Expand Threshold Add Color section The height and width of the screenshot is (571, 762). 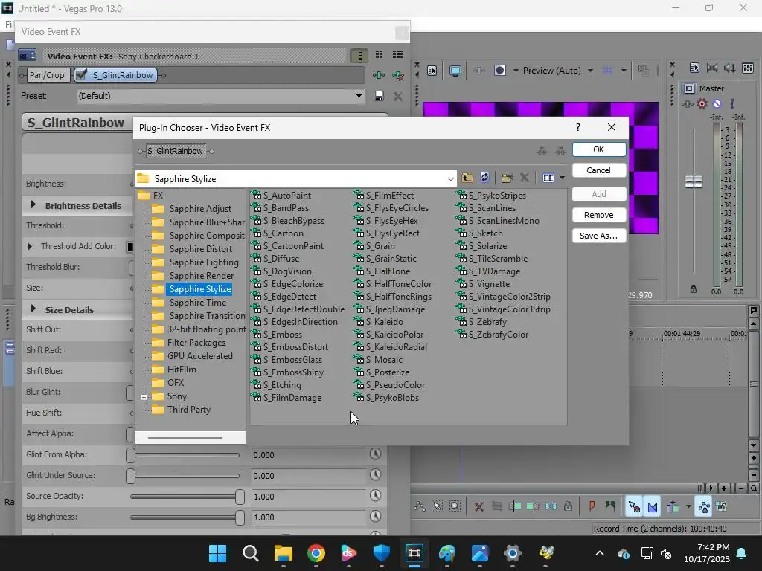point(29,247)
